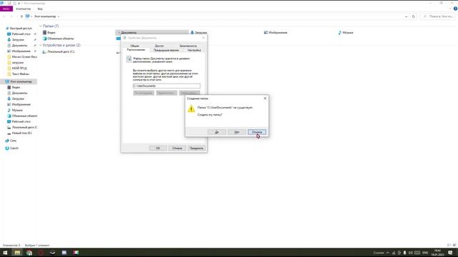Switch to details view in status bar
The image size is (458, 257).
[x=449, y=246]
